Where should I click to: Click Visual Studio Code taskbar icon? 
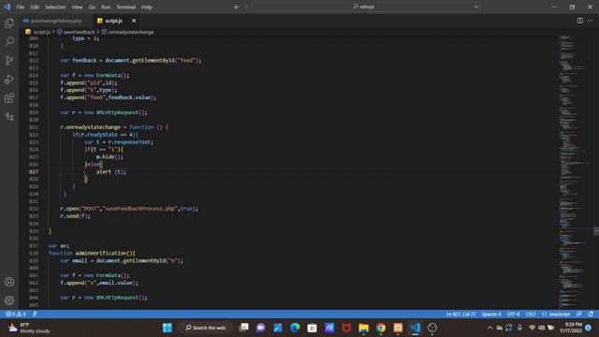click(x=416, y=328)
